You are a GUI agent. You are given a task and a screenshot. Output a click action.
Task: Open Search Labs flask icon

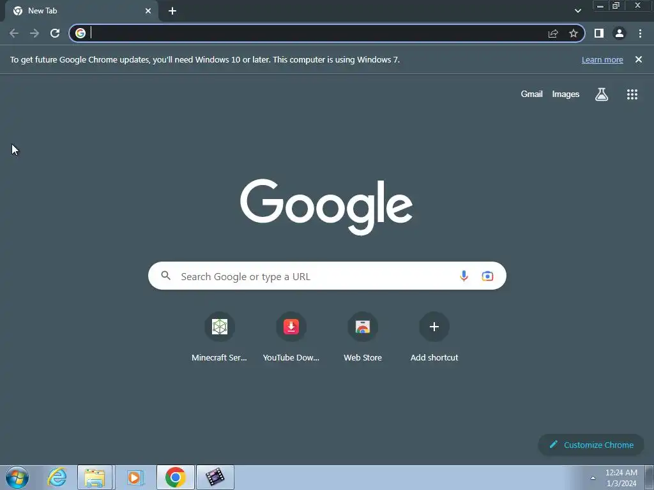click(602, 94)
